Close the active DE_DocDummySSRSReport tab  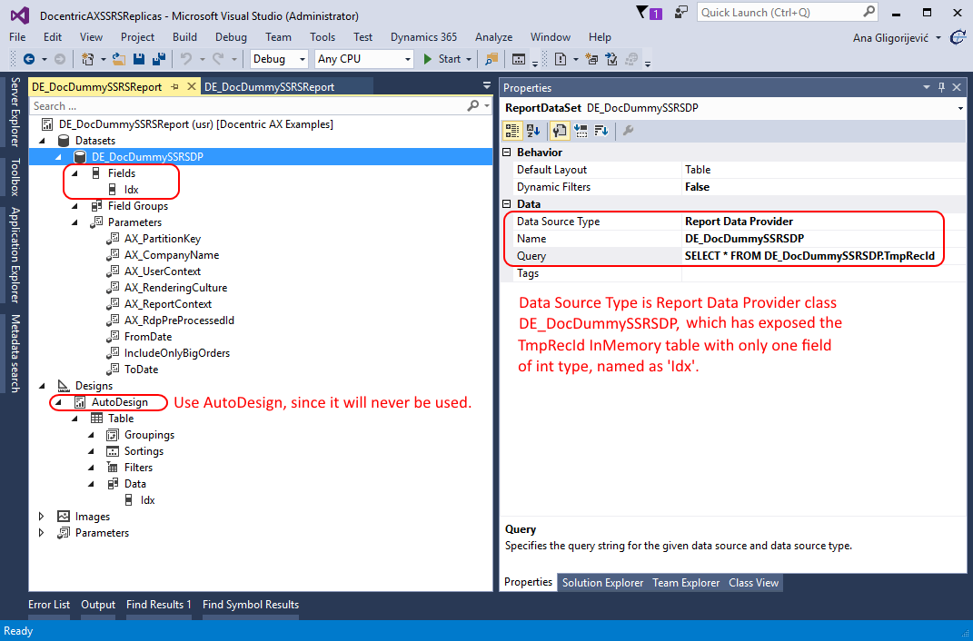coord(191,87)
